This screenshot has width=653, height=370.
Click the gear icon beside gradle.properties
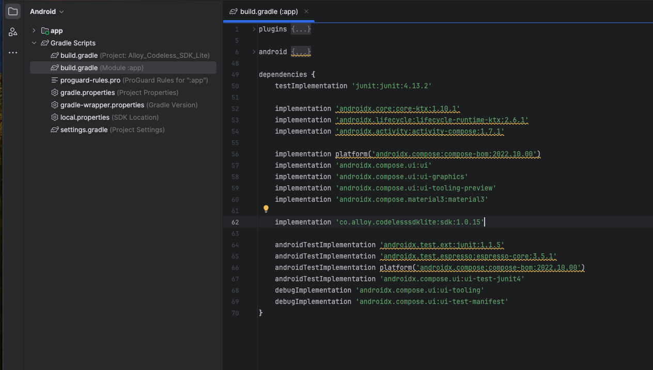tap(55, 93)
